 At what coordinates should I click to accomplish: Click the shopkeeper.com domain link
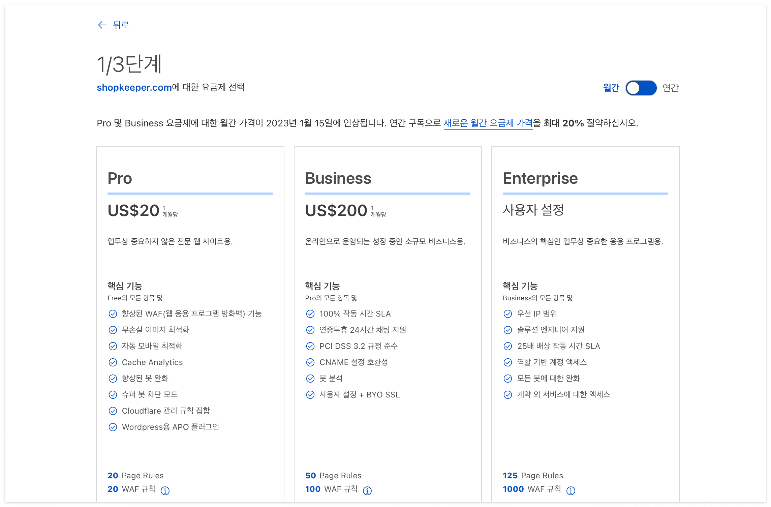tap(134, 87)
